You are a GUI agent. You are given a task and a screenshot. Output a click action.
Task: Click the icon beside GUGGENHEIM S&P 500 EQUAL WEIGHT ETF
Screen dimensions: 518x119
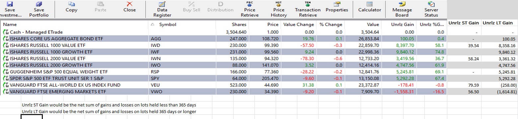tap(6, 72)
